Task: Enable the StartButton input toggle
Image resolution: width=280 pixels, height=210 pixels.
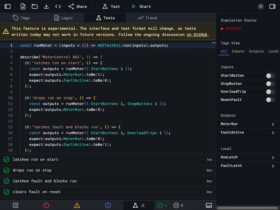Action: pyautogui.click(x=270, y=76)
